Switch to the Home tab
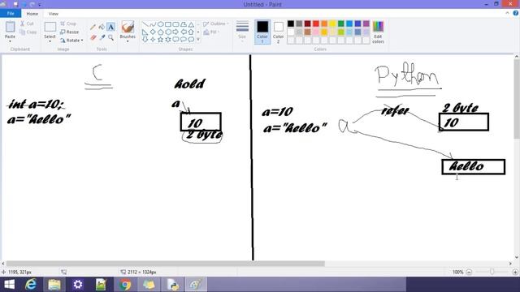 pos(32,14)
